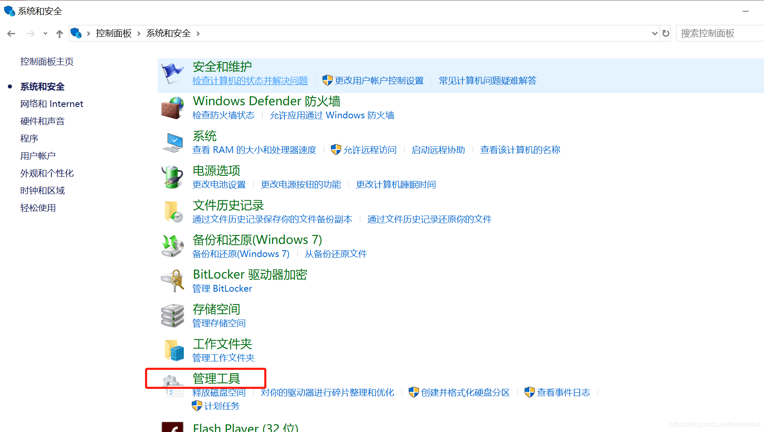Image resolution: width=764 pixels, height=432 pixels.
Task: Click the System computer monitor icon
Action: tap(173, 143)
